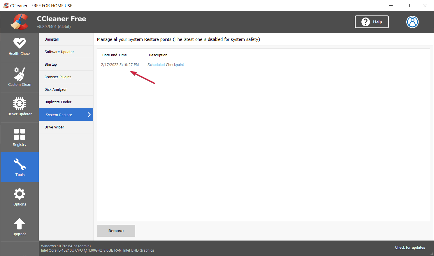Open the Health Check section
Viewport: 434px width, 256px height.
pyautogui.click(x=20, y=48)
